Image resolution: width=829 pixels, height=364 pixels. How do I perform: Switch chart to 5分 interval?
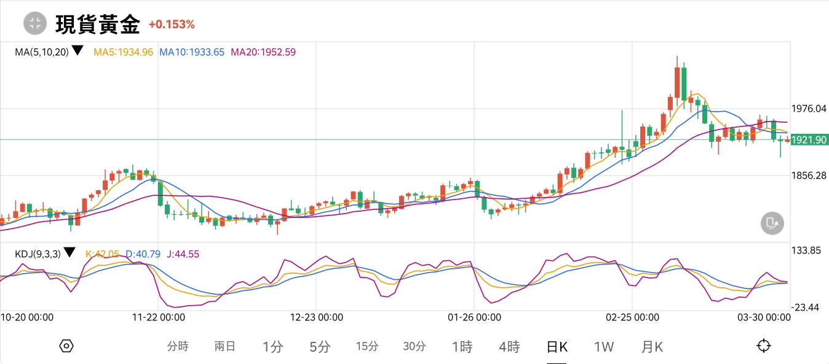[320, 347]
